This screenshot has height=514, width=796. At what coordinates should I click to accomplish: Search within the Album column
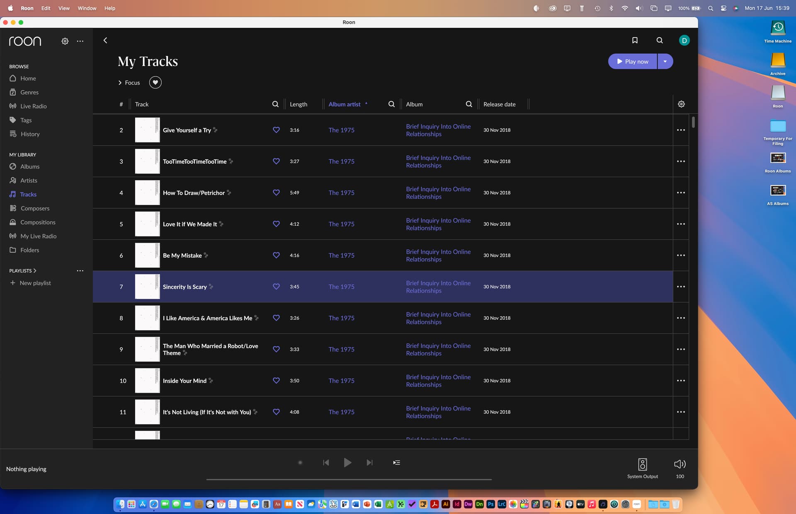click(x=469, y=104)
